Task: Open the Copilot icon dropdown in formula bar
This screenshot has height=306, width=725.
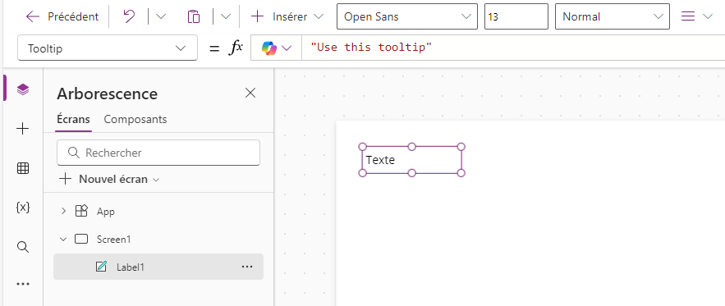Action: [x=276, y=48]
